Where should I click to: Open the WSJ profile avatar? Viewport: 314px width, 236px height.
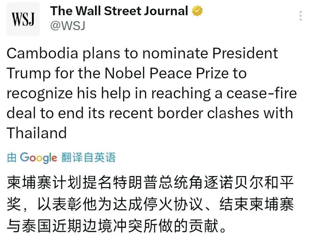[x=23, y=19]
